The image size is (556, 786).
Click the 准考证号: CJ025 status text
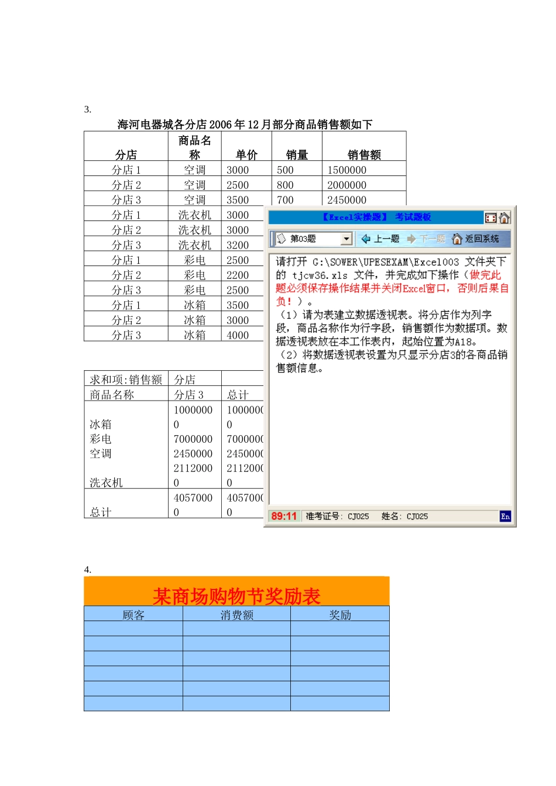pos(337,516)
